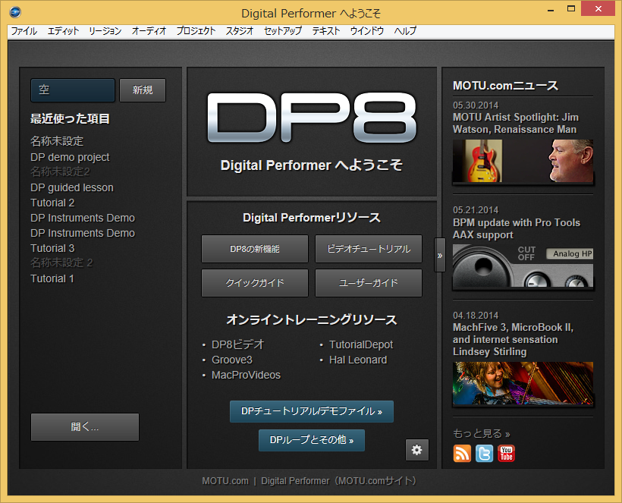Open the ヘルプ menu

[x=405, y=31]
